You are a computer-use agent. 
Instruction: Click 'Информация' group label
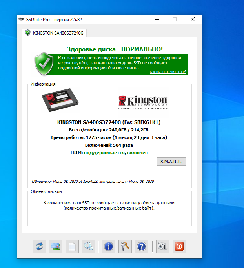(x=43, y=84)
